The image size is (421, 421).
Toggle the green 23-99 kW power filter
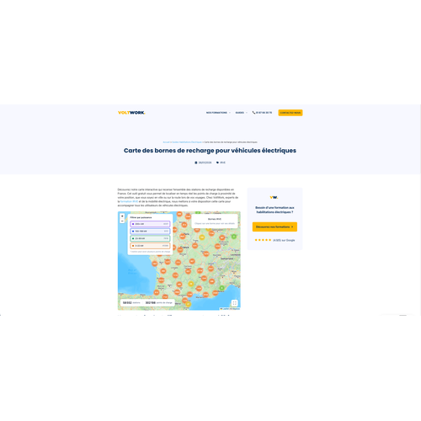click(x=150, y=238)
